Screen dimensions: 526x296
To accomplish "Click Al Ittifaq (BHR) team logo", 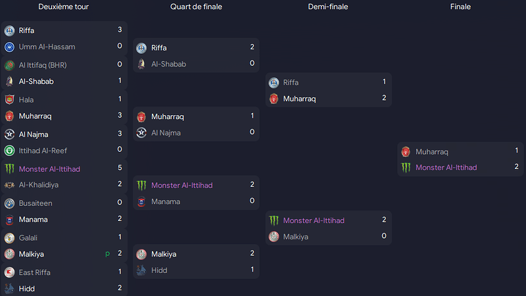I will coord(9,65).
